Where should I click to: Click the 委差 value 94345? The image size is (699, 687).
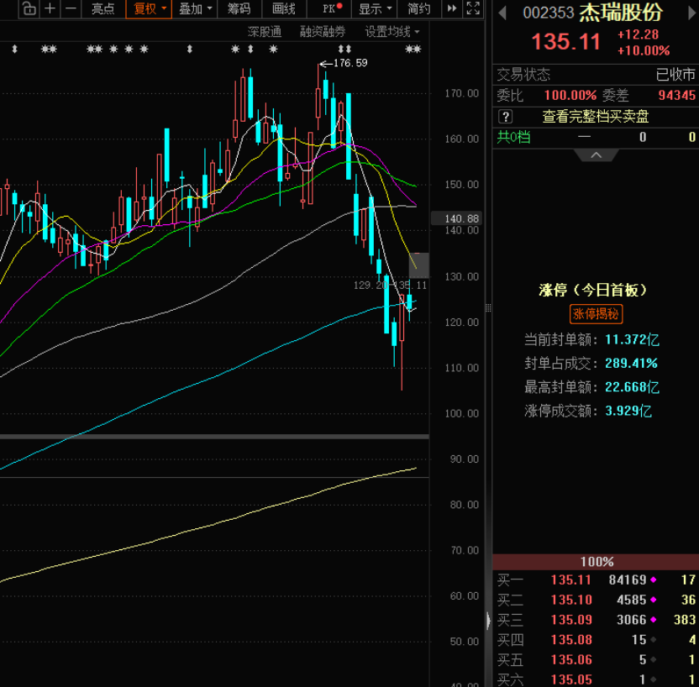pyautogui.click(x=676, y=96)
